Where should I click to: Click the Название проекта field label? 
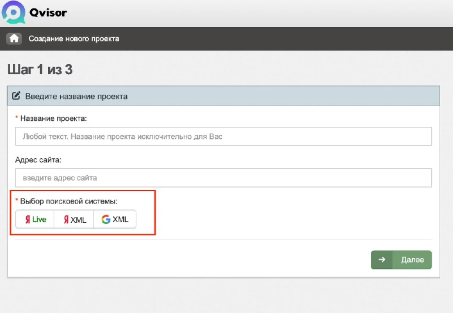pyautogui.click(x=53, y=119)
